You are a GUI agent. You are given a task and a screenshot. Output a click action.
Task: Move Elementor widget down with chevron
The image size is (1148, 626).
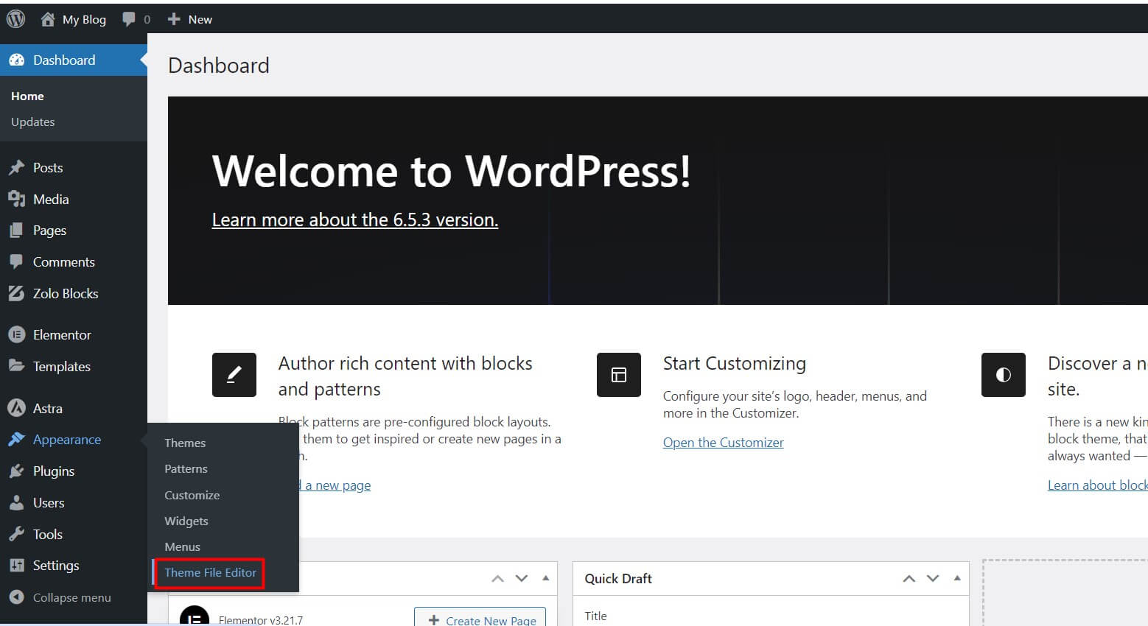point(522,579)
